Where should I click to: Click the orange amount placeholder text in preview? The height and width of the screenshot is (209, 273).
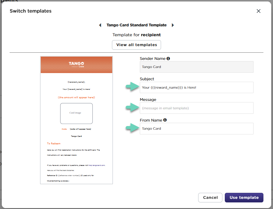pos(76,98)
